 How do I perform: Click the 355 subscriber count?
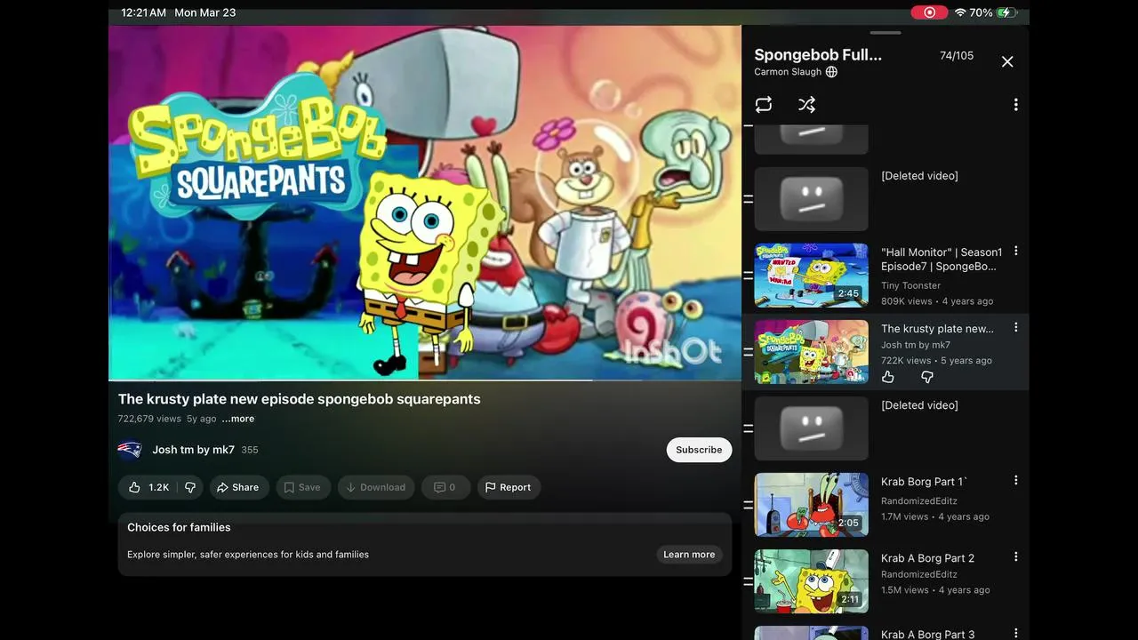(250, 450)
